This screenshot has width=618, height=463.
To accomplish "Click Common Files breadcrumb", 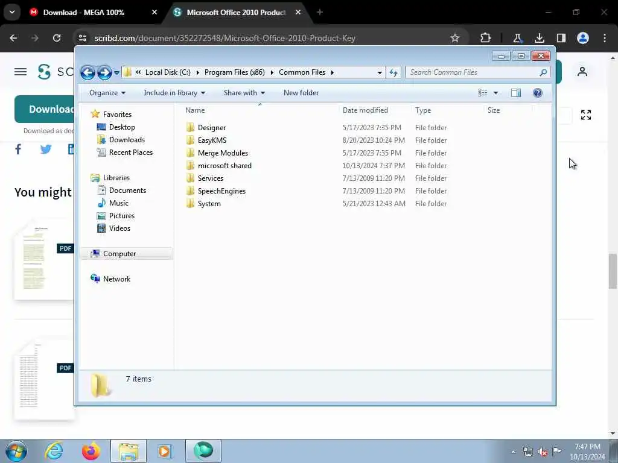I will [302, 72].
